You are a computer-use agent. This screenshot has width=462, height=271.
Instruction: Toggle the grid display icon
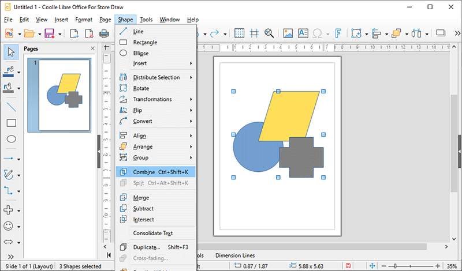click(x=239, y=33)
